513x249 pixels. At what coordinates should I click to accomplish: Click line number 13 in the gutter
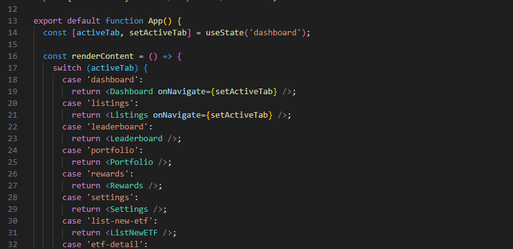pyautogui.click(x=12, y=21)
